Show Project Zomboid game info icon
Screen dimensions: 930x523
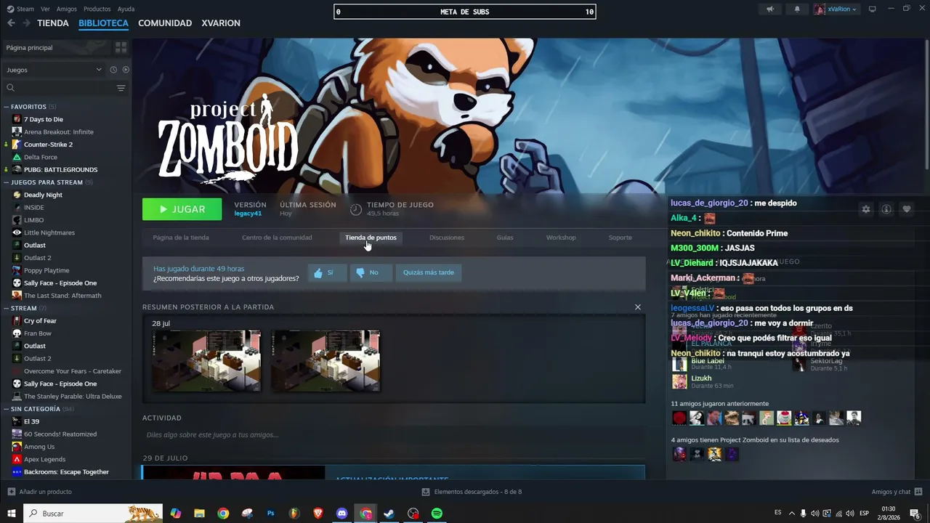click(886, 209)
